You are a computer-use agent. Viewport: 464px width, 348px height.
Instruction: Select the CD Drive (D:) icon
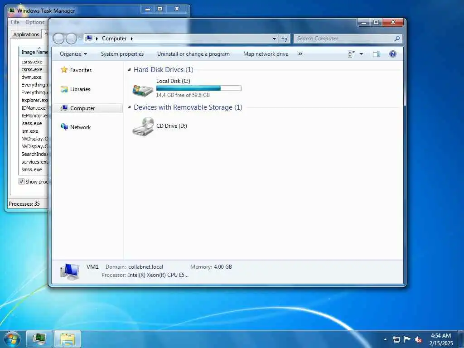pyautogui.click(x=143, y=126)
